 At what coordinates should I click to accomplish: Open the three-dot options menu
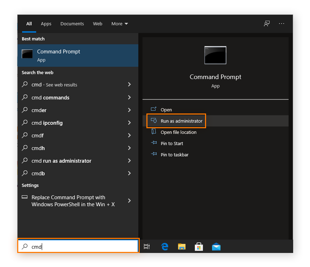pos(281,24)
